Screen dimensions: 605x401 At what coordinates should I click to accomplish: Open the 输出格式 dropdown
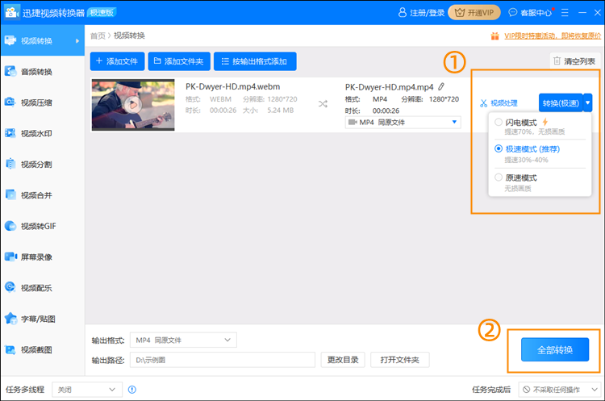pos(183,340)
